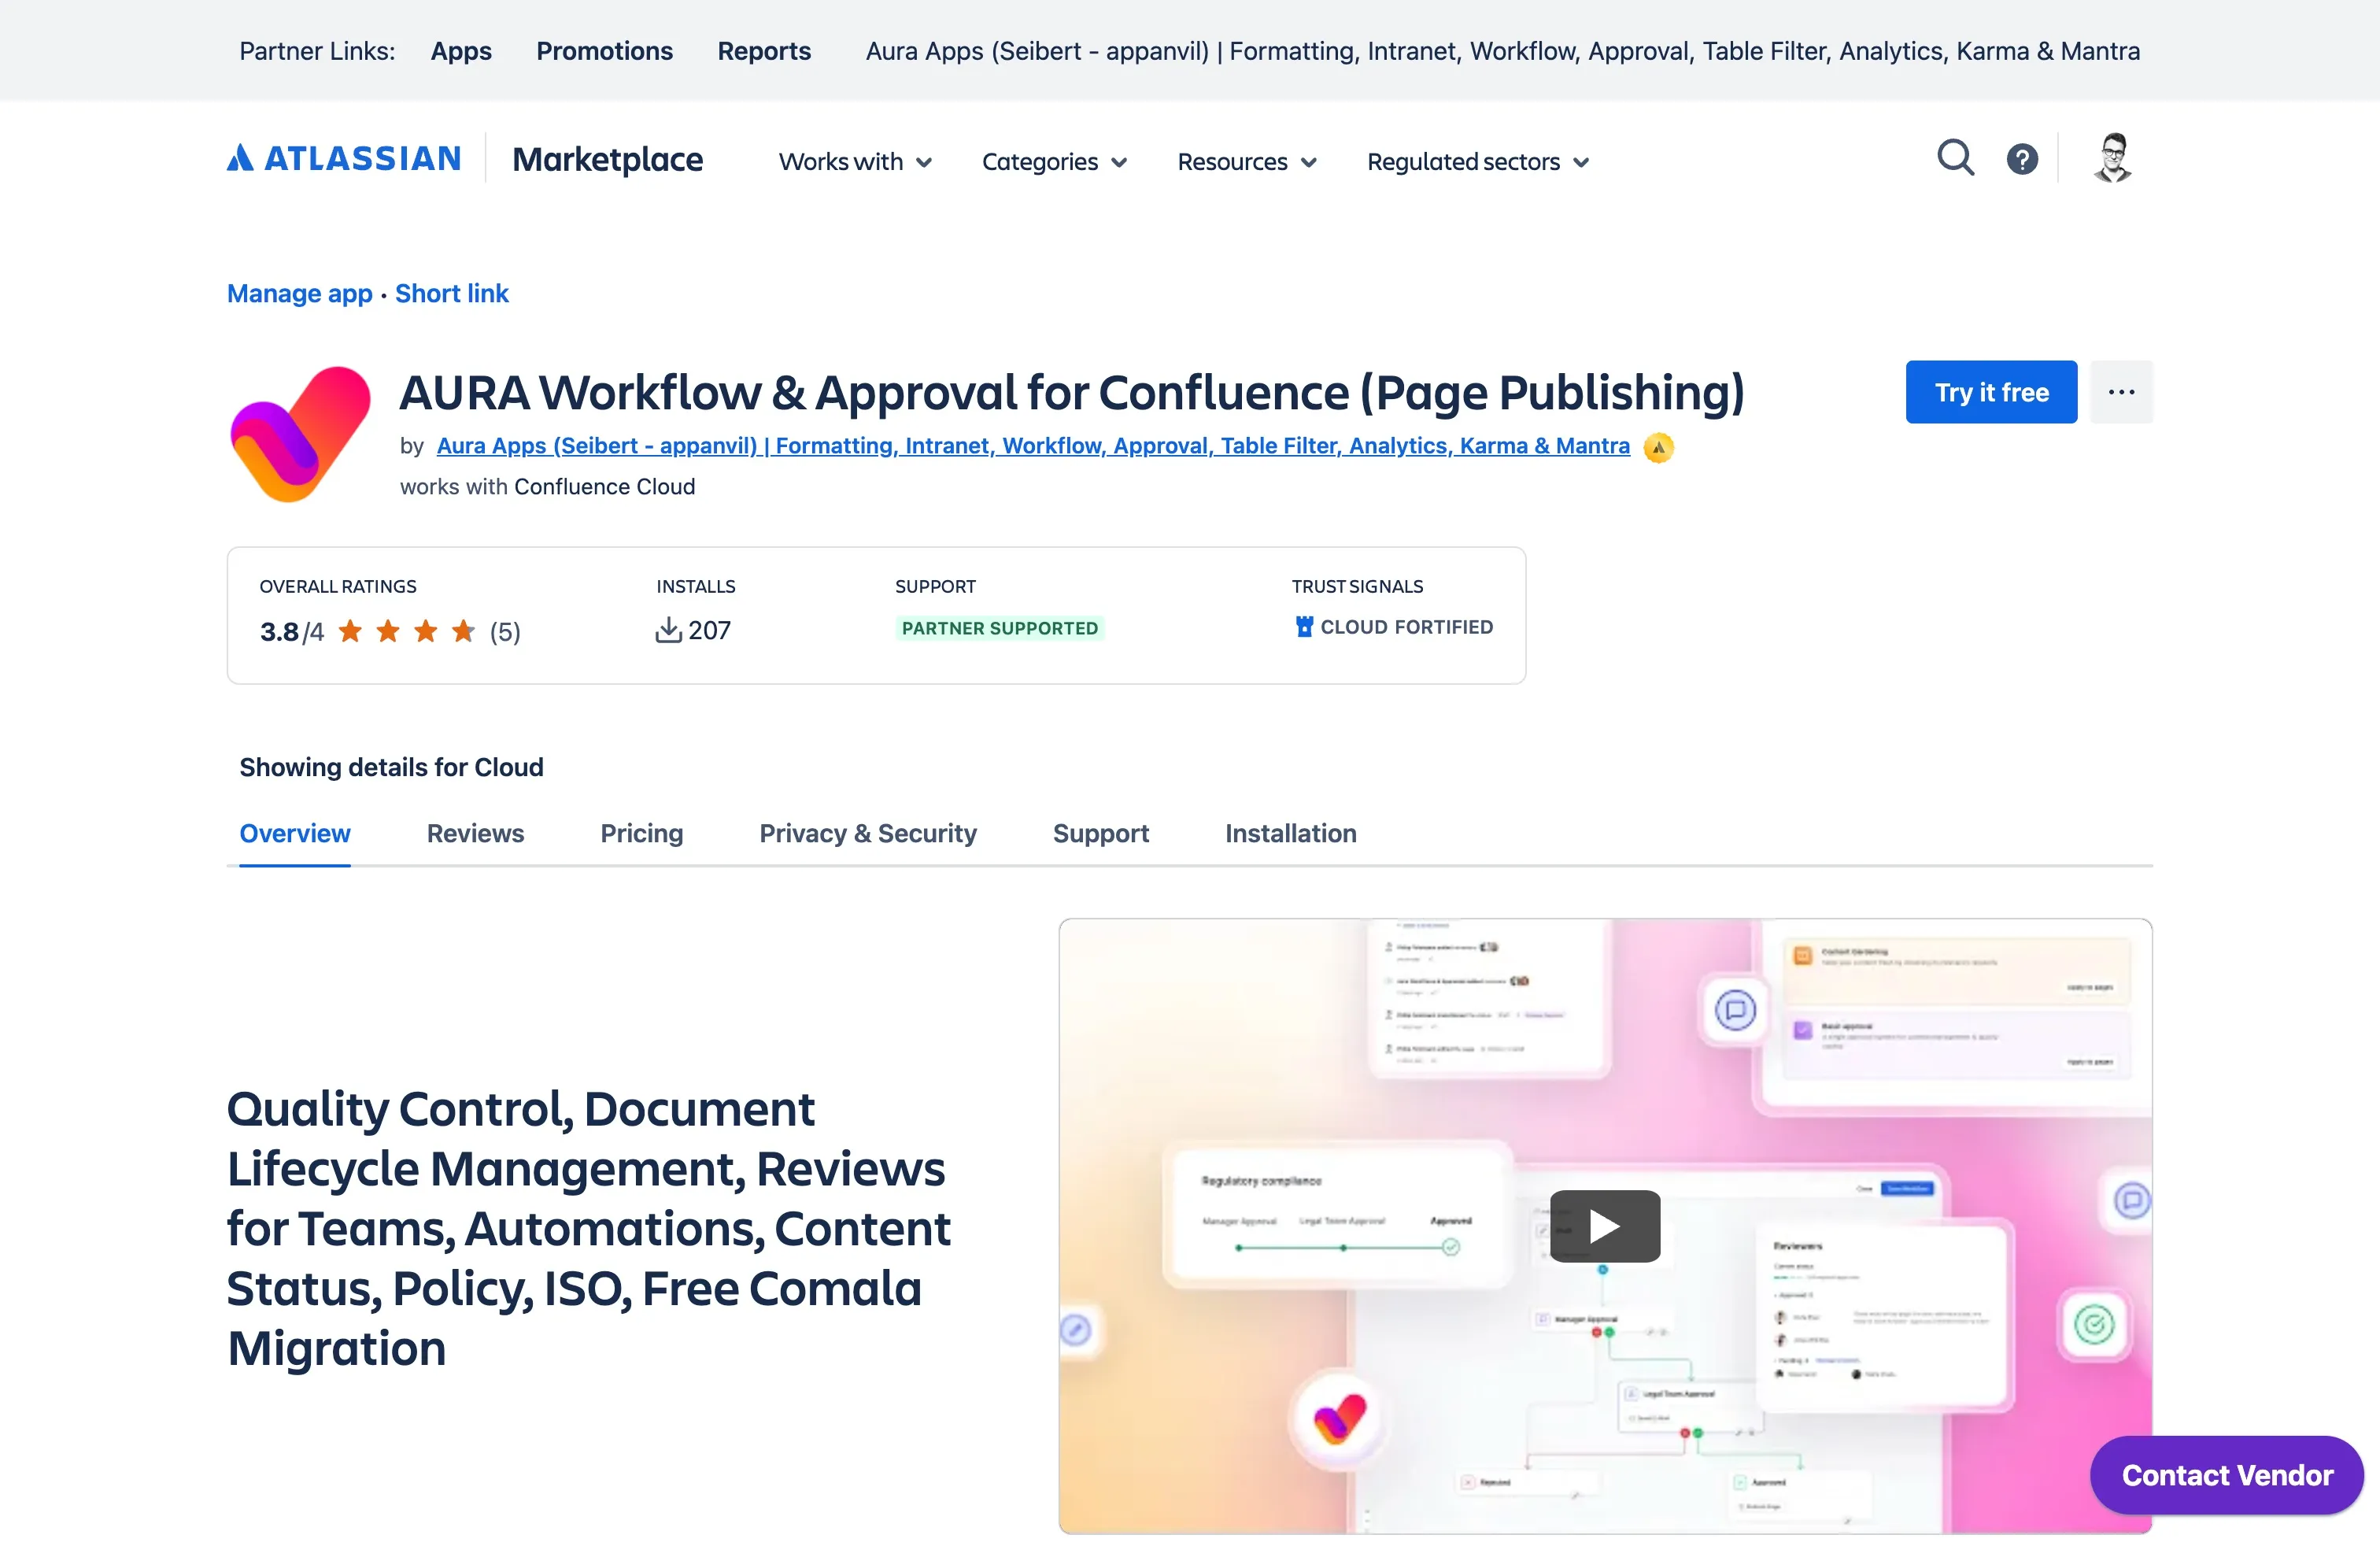Screen dimensions: 2380x1546
Task: Open the Short link link
Action: 452,293
